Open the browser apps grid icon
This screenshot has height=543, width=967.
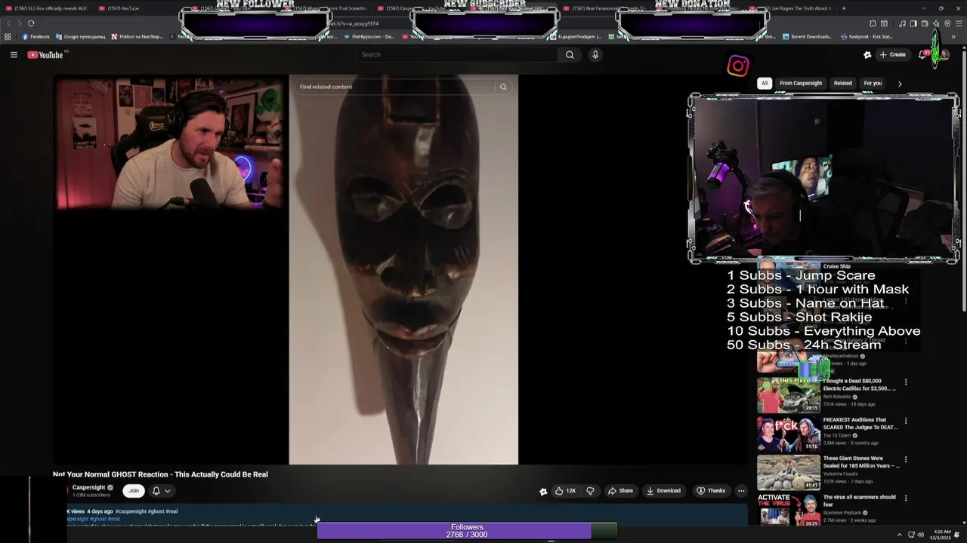pos(8,36)
